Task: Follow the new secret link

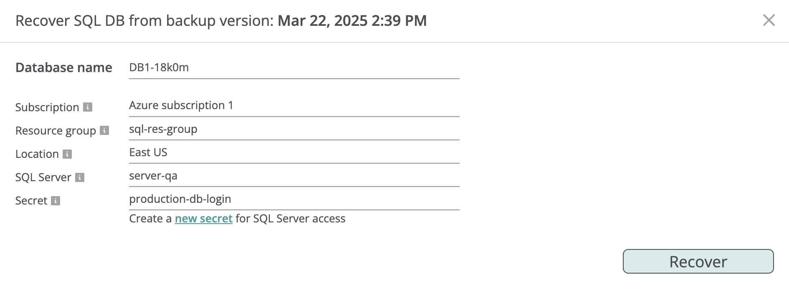Action: pos(203,219)
